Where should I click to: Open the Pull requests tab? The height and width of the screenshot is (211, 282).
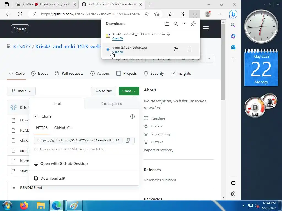(69, 73)
